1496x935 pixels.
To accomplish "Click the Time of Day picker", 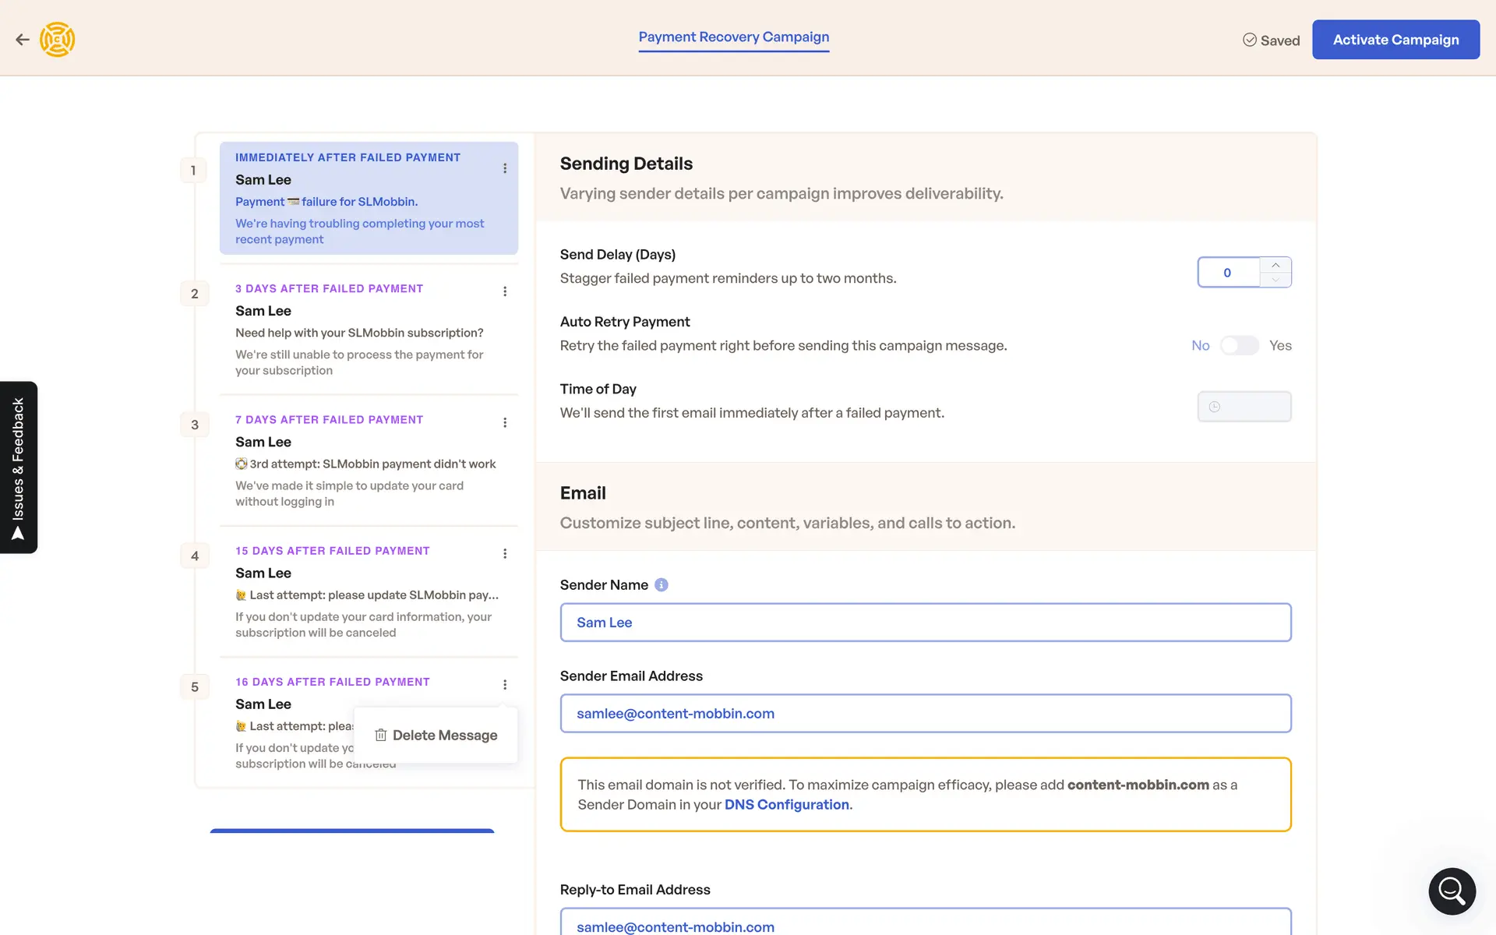I will point(1244,407).
